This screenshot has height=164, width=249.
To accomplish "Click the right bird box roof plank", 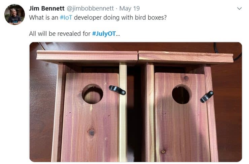I will (186, 57).
